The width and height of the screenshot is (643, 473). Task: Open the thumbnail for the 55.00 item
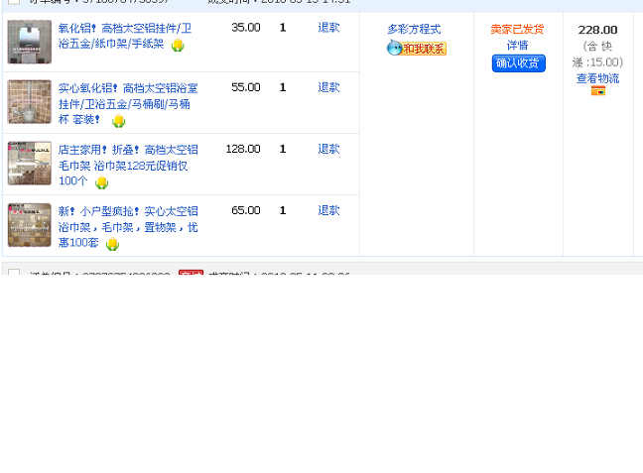[29, 102]
